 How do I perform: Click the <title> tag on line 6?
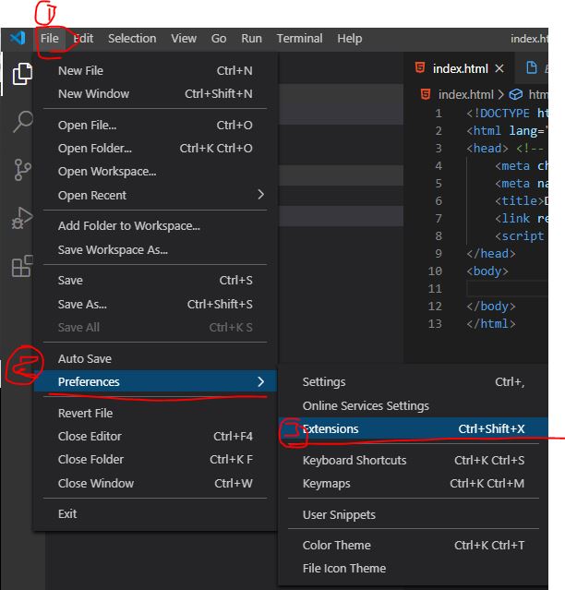pyautogui.click(x=520, y=201)
